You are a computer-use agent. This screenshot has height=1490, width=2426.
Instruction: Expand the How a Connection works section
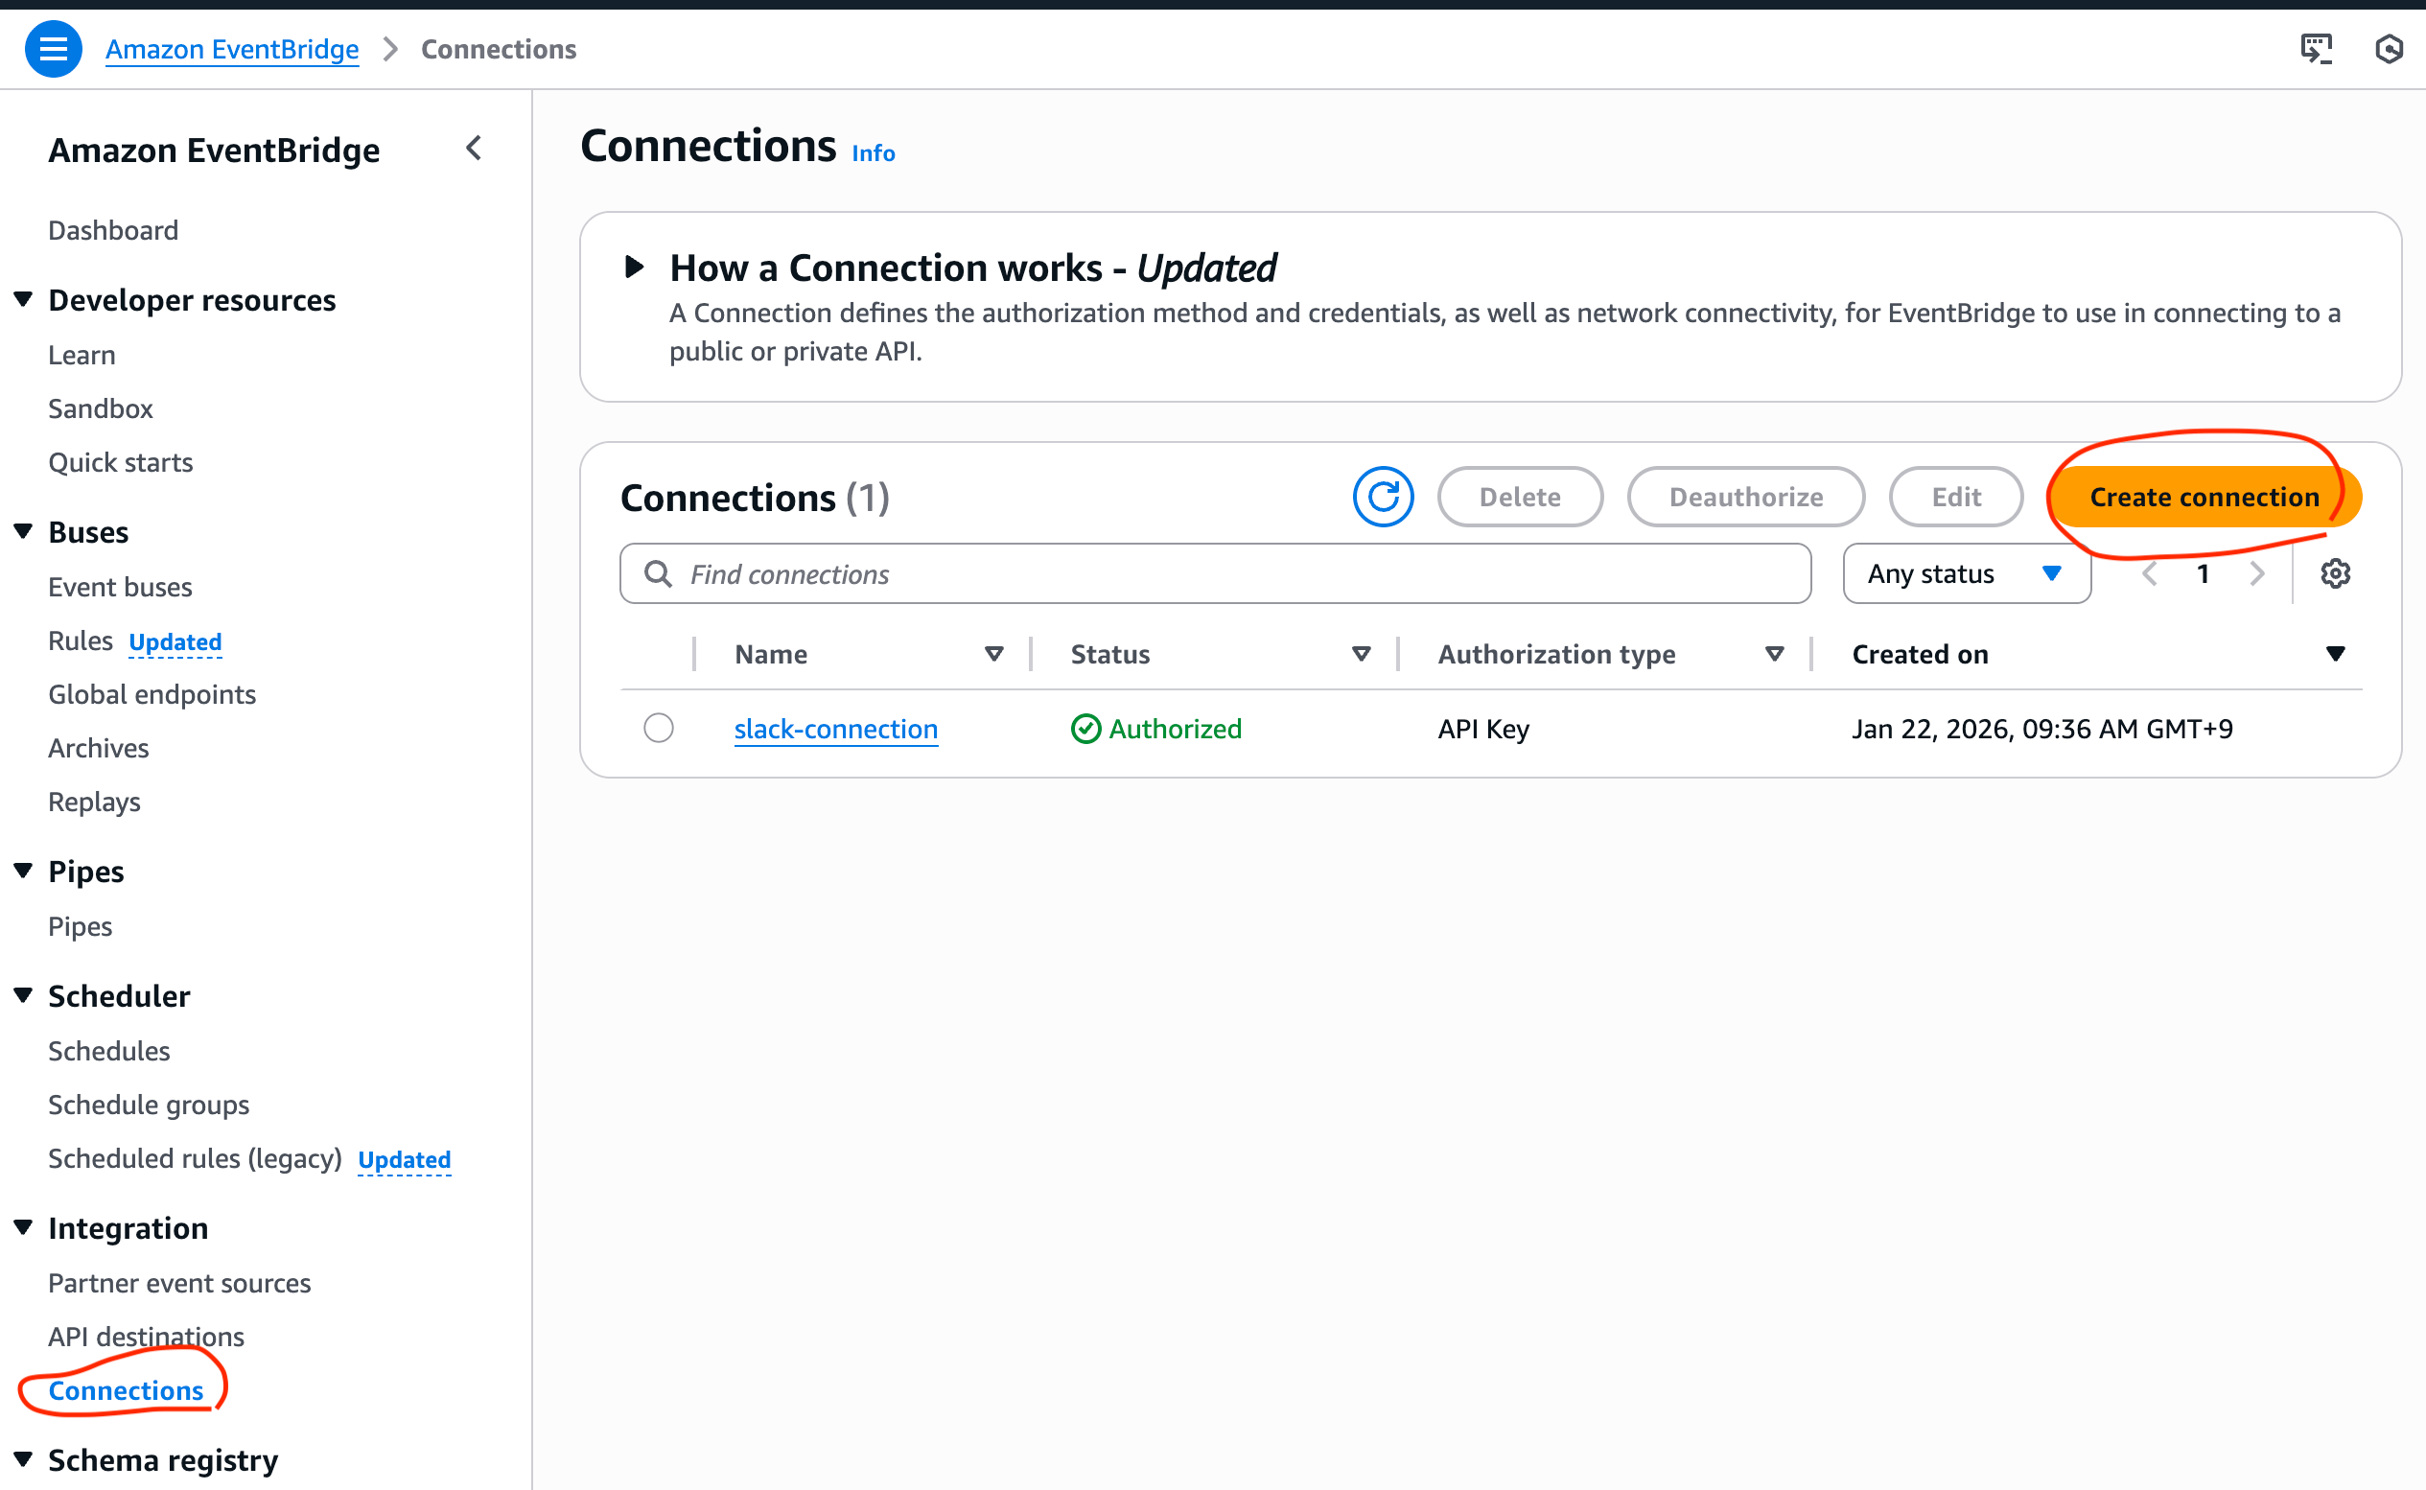[x=634, y=267]
